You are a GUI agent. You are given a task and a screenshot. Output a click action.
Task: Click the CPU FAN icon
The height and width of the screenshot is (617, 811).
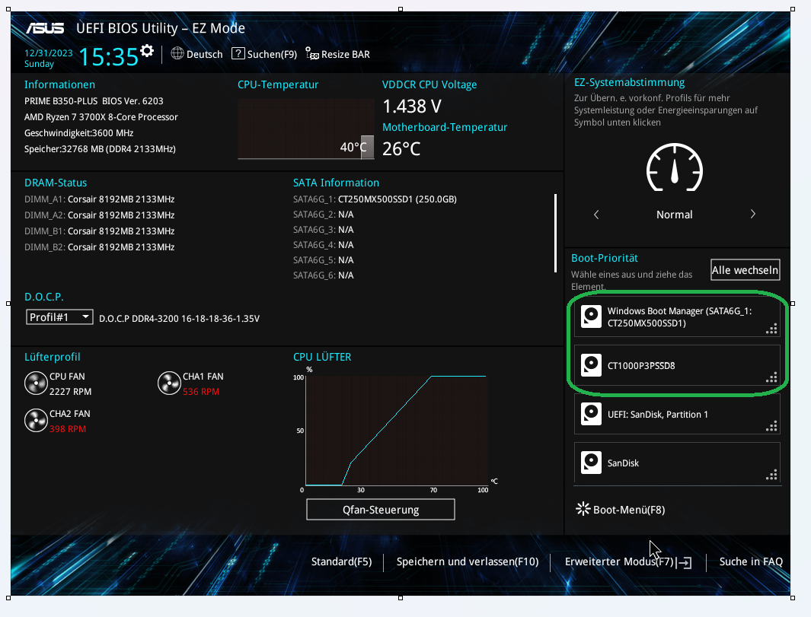tap(37, 383)
